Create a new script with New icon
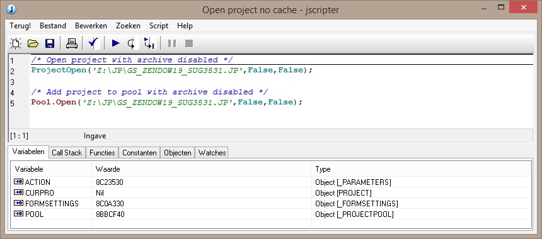 (x=16, y=43)
